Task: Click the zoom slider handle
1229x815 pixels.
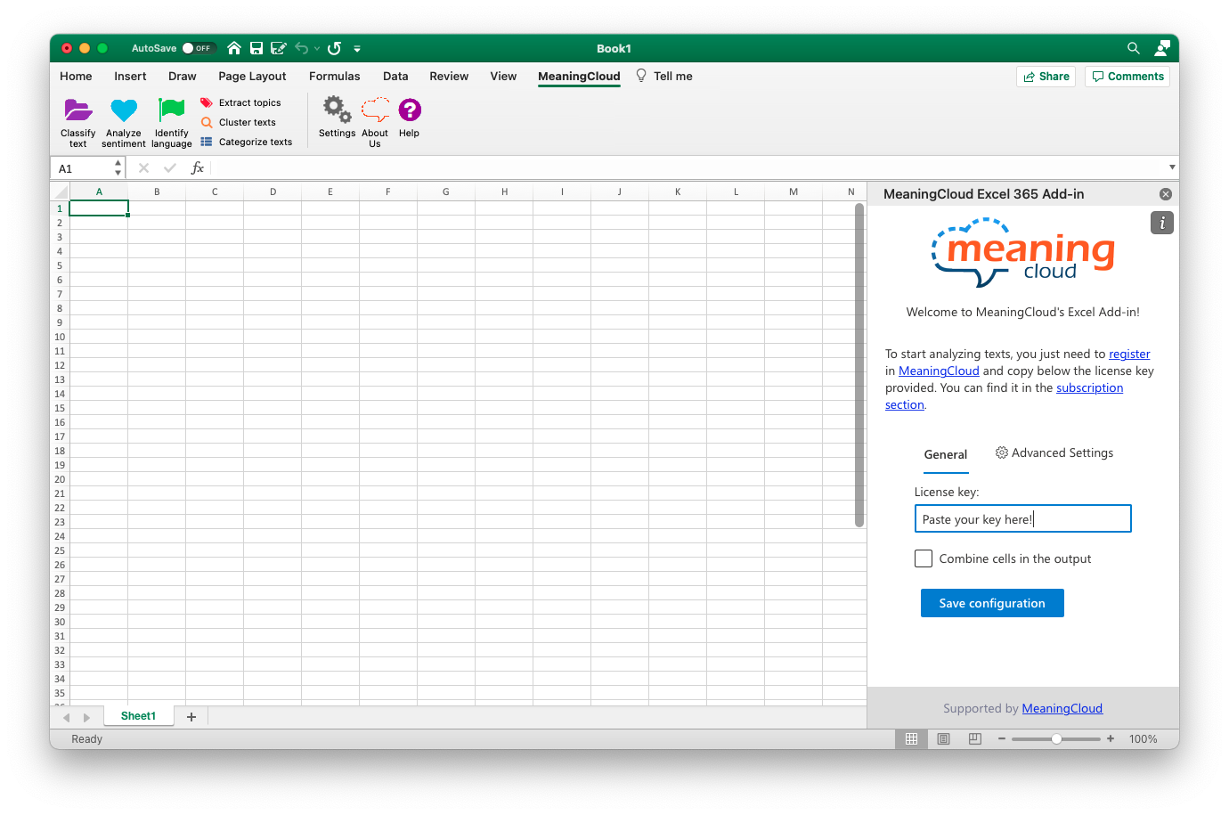Action: 1056,738
